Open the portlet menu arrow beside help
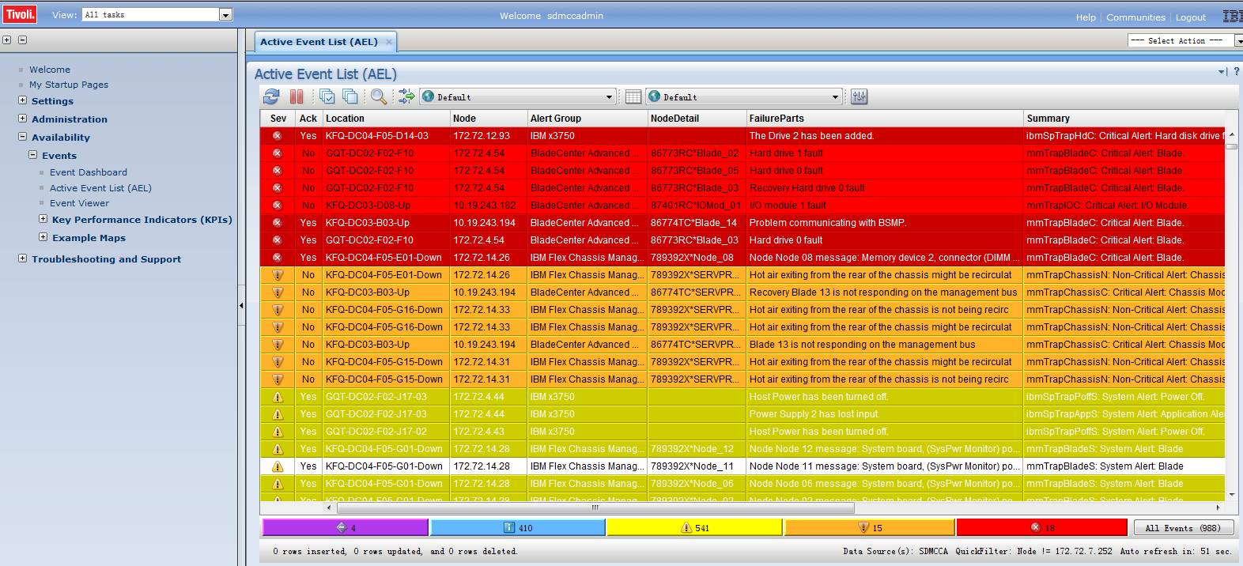Screen dimensions: 1243x566 [x=1222, y=72]
